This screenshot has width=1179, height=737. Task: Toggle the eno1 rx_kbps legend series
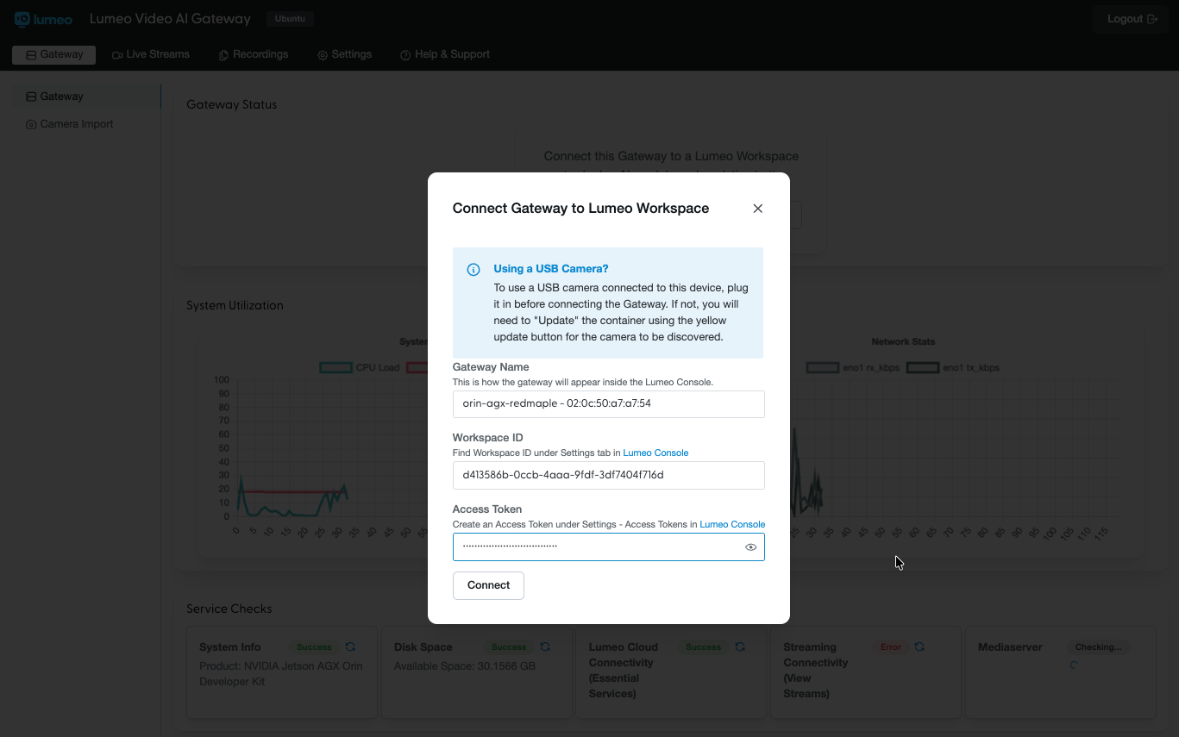(853, 368)
